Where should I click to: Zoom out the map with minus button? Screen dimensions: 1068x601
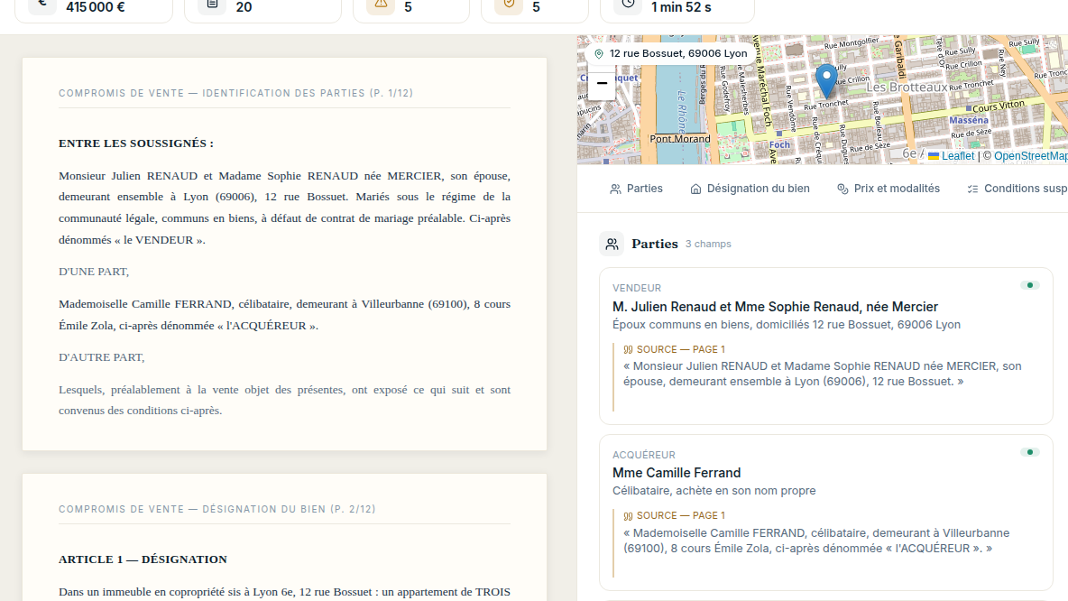click(602, 83)
